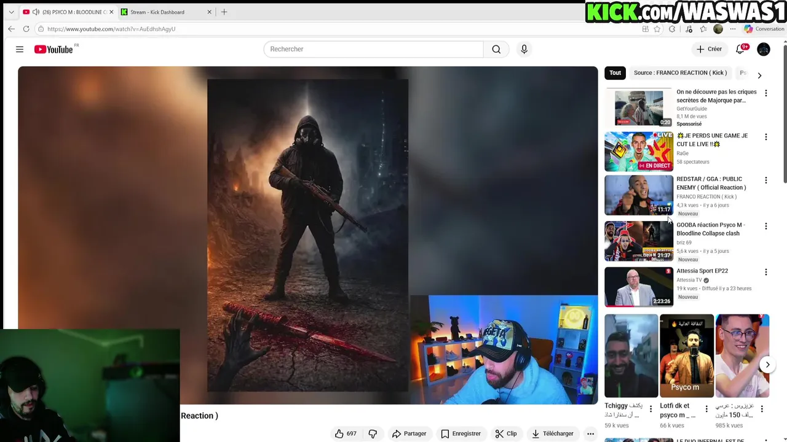This screenshot has width=787, height=442.
Task: Open the favorites list icon
Action: click(703, 29)
